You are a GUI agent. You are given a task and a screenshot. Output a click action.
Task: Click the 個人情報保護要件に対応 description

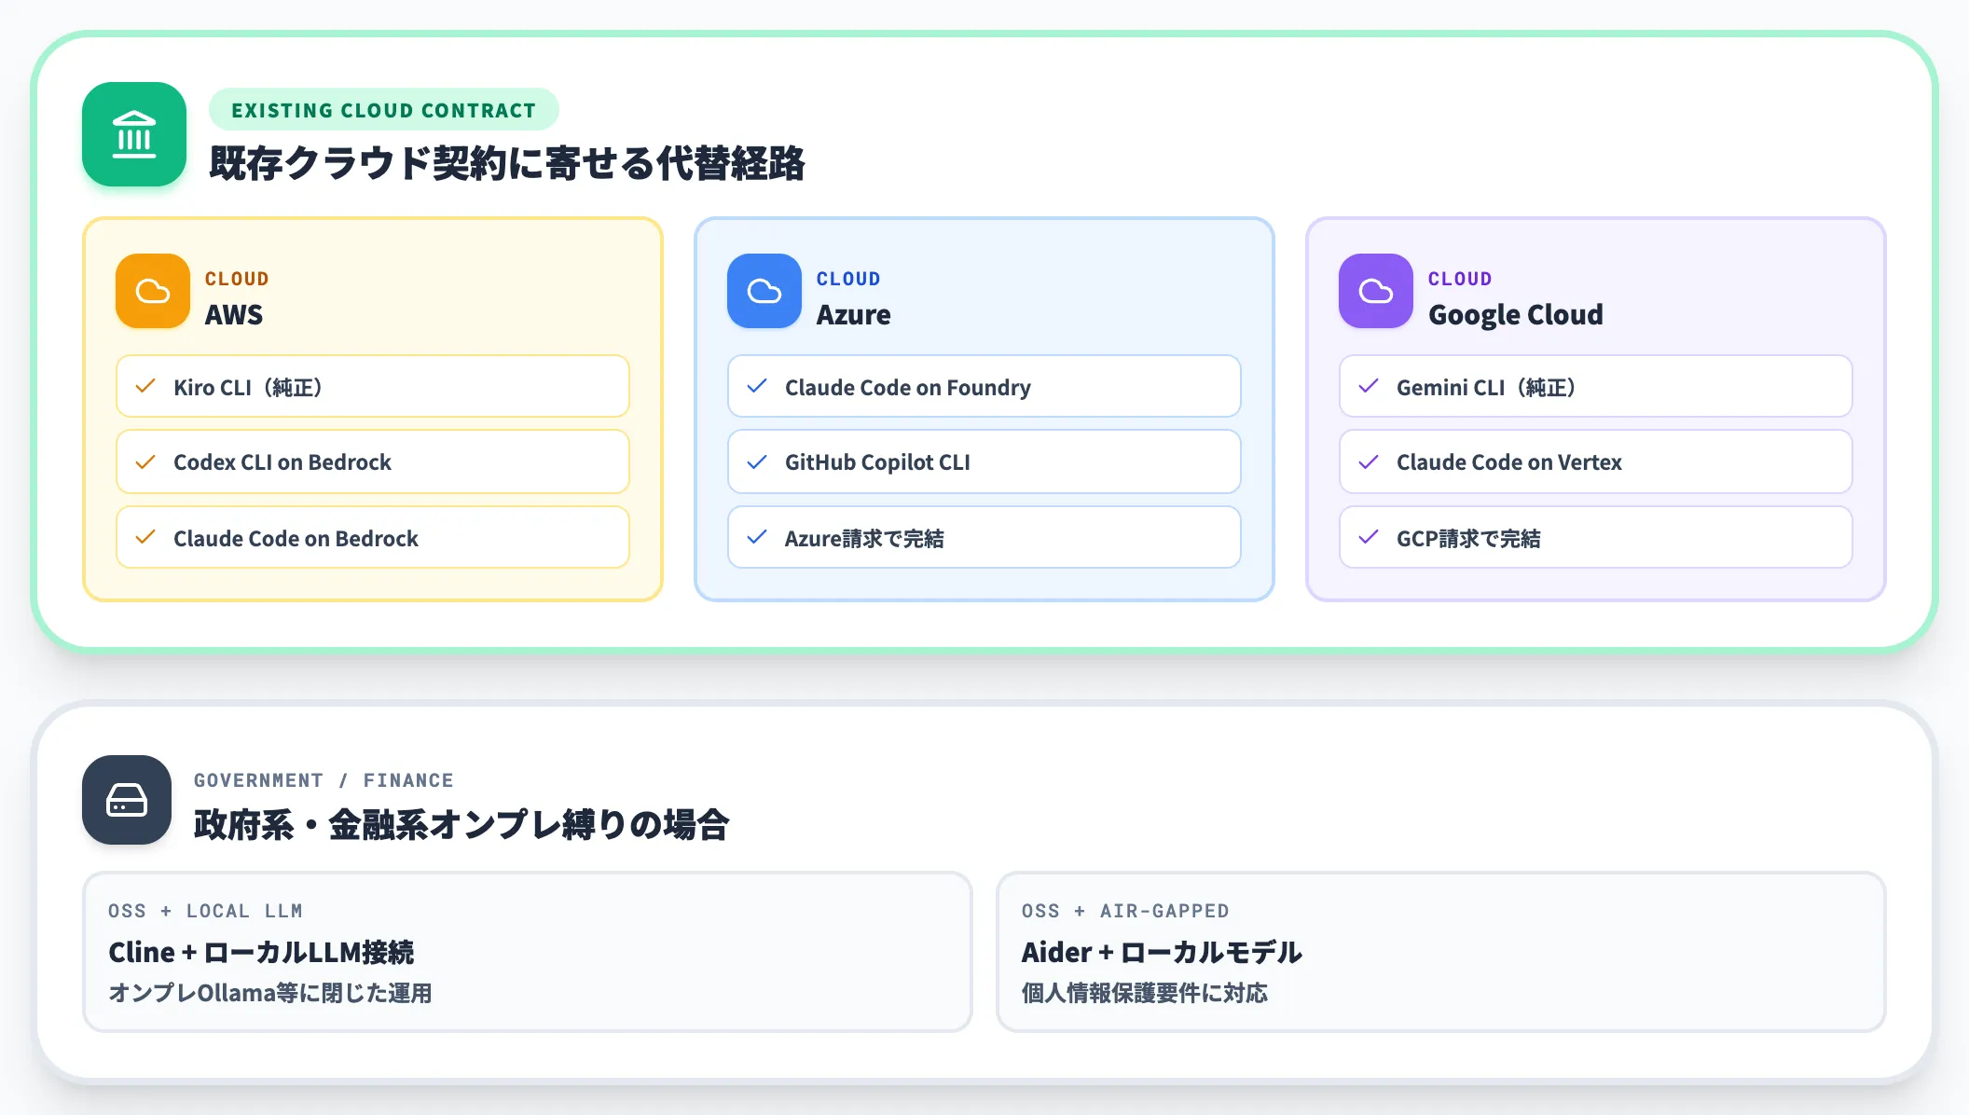pyautogui.click(x=1145, y=993)
